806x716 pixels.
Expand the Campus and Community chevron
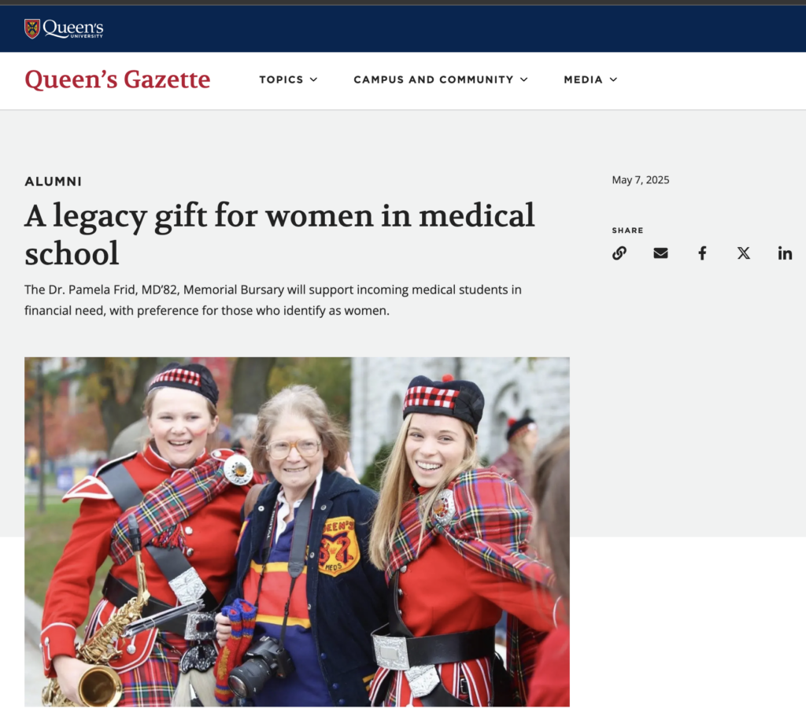[523, 79]
